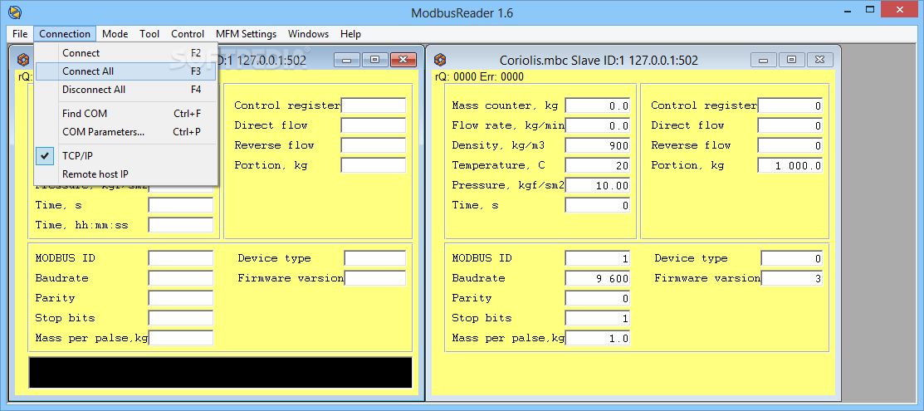924x411 pixels.
Task: Click empty MODBUS ID field in left window
Action: click(181, 258)
